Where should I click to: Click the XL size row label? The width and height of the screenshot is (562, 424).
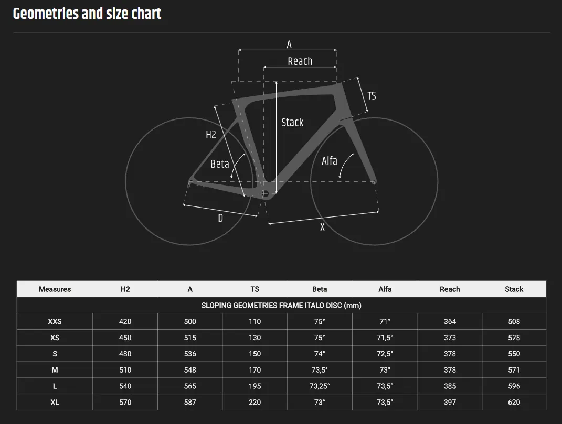[55, 402]
